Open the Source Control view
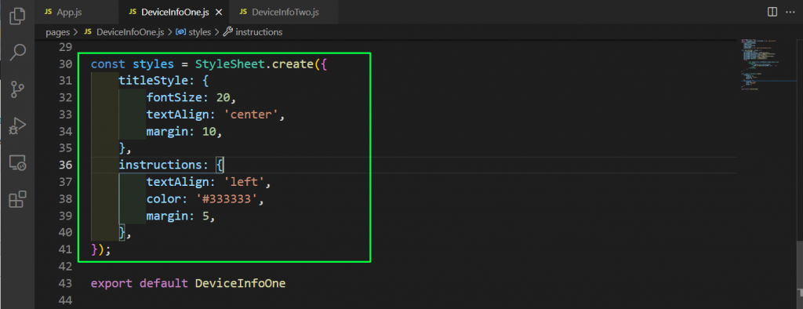The width and height of the screenshot is (803, 309). (17, 89)
